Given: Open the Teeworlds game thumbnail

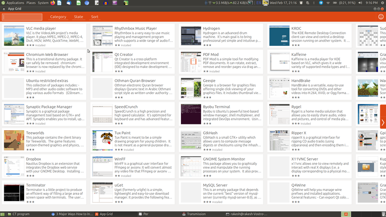Looking at the screenshot, I should [14, 140].
